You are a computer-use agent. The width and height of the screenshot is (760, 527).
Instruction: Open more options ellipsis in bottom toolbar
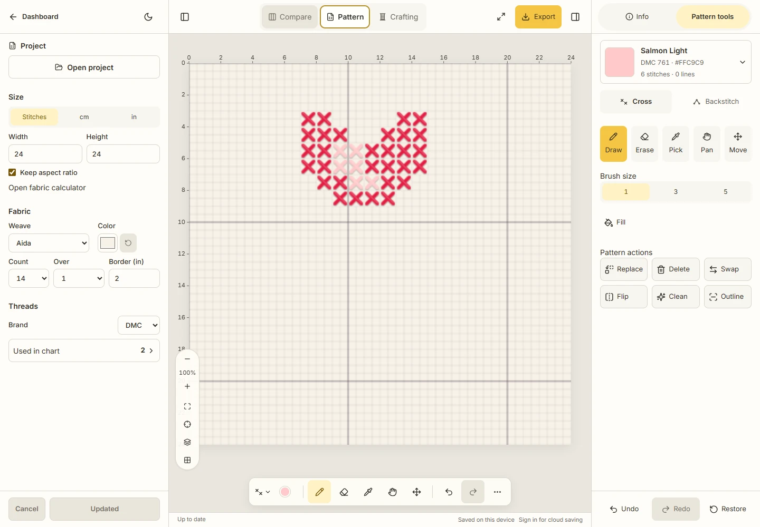[497, 492]
